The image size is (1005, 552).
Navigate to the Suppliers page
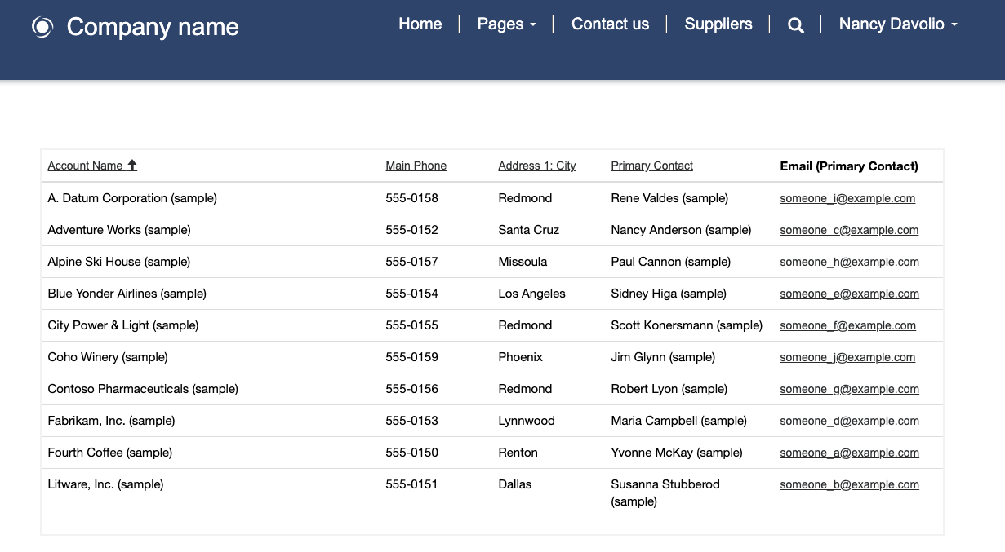718,24
